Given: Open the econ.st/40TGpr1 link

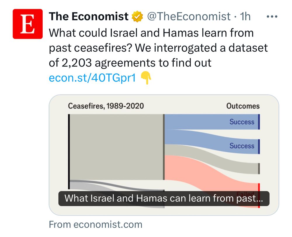Looking at the screenshot, I should [92, 78].
